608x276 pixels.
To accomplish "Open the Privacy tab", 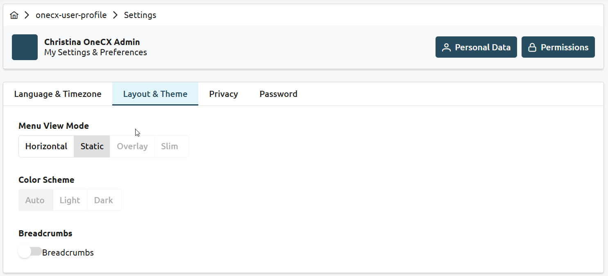I will click(x=223, y=94).
